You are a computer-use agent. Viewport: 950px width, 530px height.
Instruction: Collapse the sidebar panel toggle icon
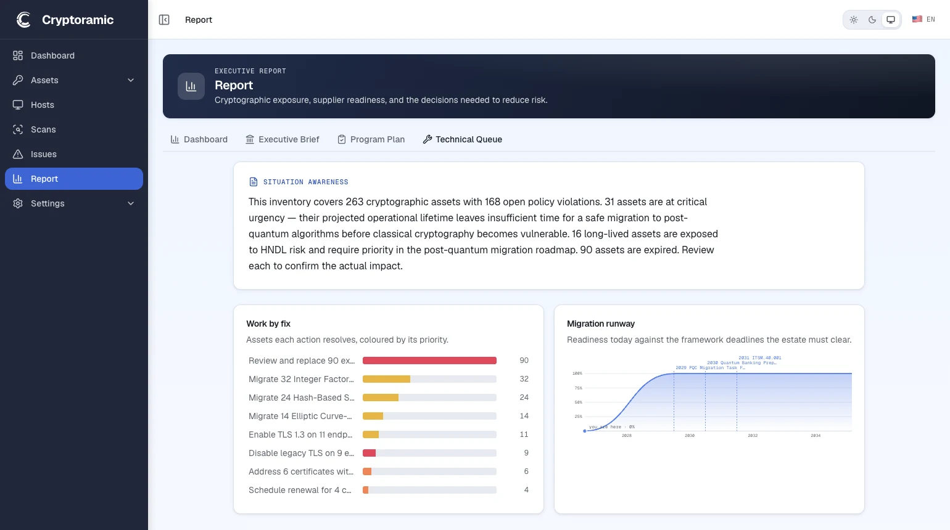[164, 20]
